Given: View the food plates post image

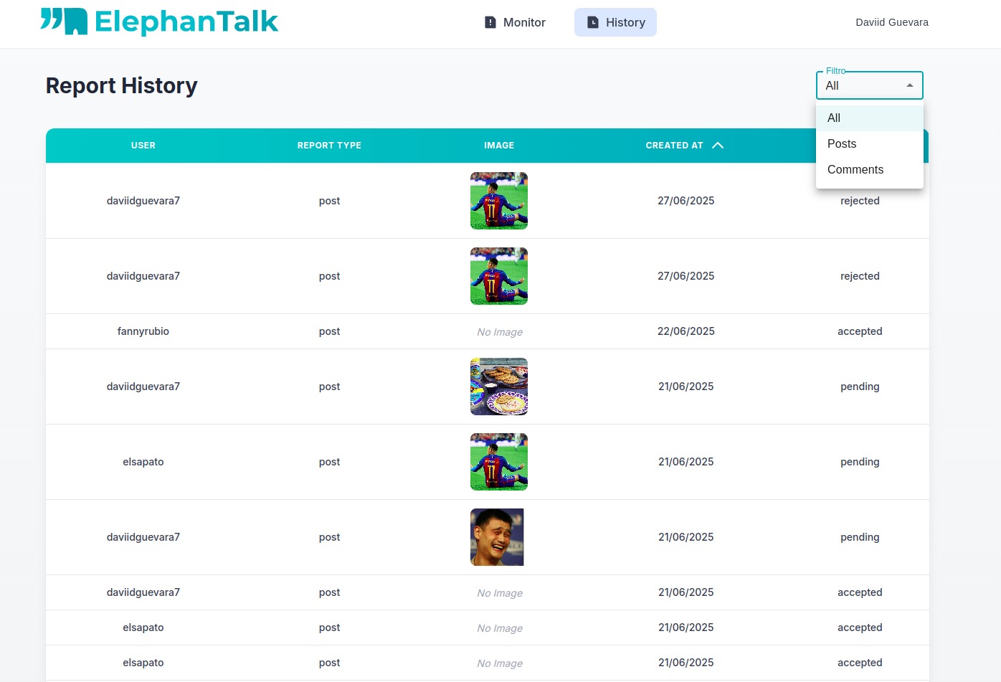Looking at the screenshot, I should pyautogui.click(x=499, y=387).
